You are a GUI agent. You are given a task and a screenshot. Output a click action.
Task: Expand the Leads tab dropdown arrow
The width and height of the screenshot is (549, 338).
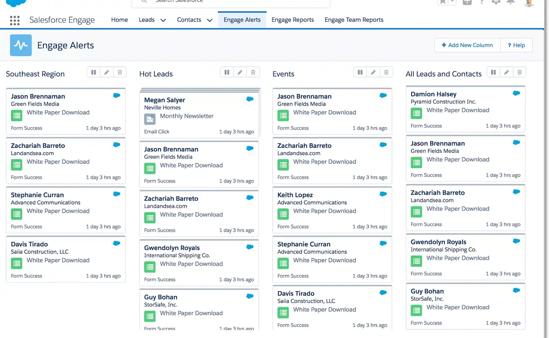[x=163, y=20]
